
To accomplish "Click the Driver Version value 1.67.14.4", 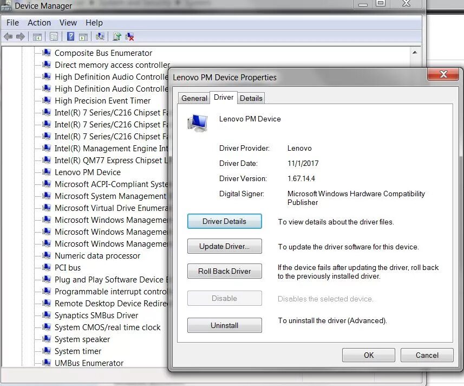I will click(301, 178).
